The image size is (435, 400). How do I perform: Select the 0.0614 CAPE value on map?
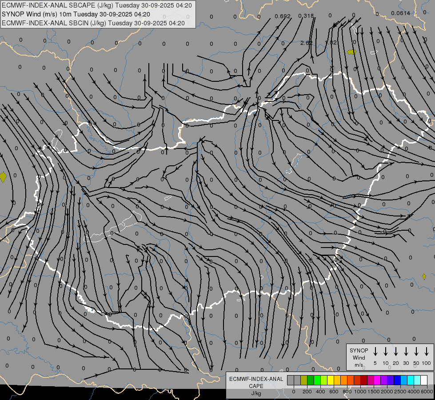pos(400,13)
